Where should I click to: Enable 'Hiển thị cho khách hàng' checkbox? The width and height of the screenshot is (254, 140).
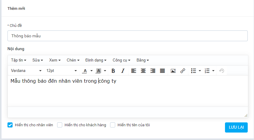pyautogui.click(x=60, y=125)
